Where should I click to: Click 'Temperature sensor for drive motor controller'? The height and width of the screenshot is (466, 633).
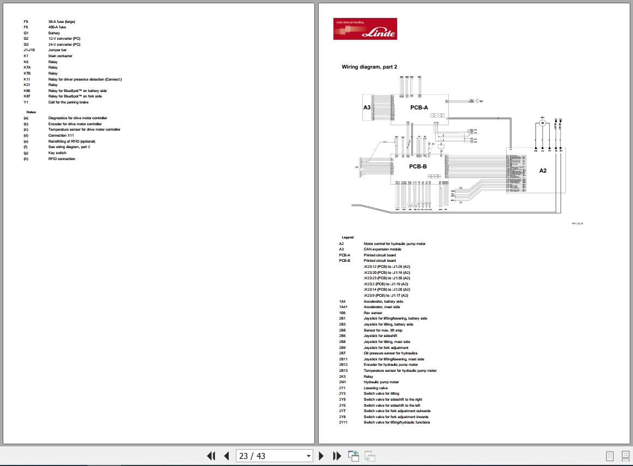(84, 130)
